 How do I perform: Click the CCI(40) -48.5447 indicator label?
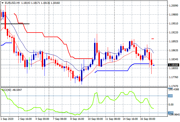pos(12,90)
